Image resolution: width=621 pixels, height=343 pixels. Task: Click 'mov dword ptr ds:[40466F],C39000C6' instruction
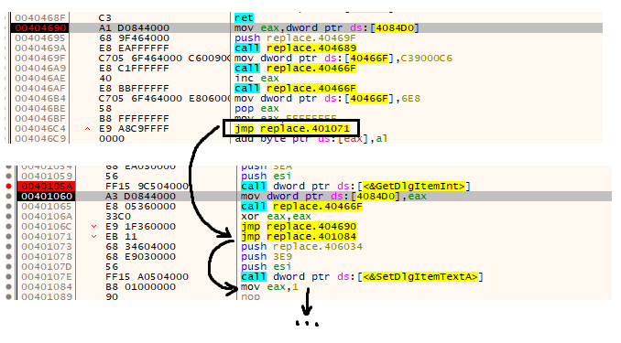coord(343,59)
